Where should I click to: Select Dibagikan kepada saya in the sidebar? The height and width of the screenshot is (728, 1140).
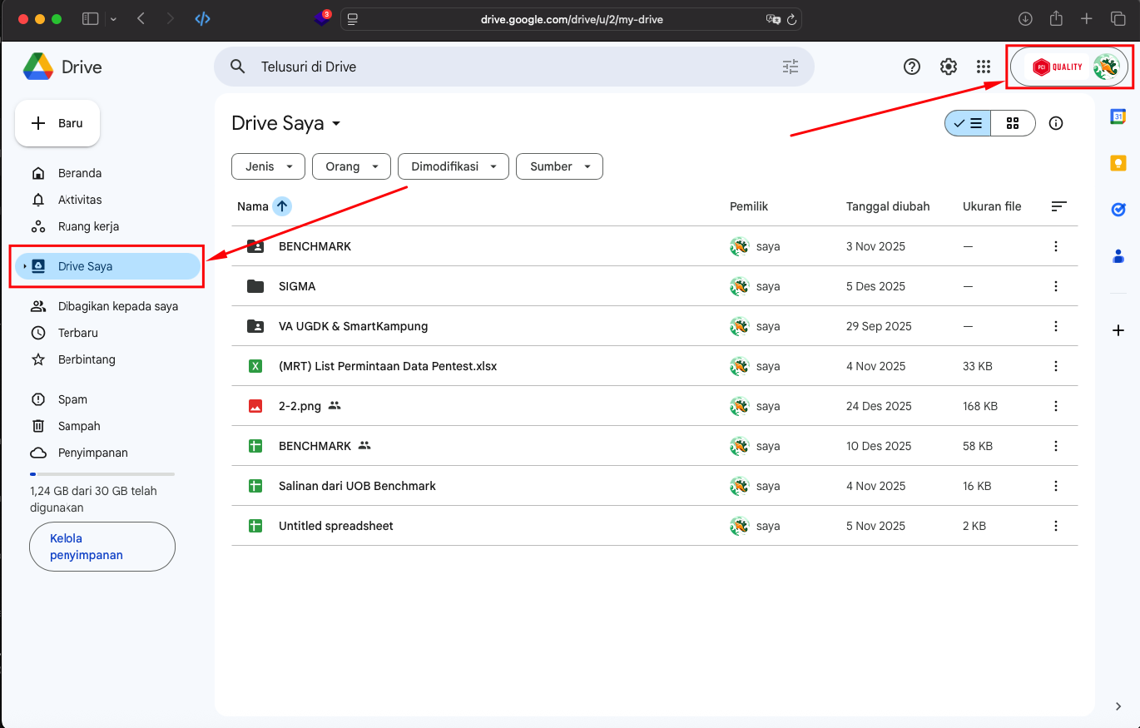click(117, 306)
